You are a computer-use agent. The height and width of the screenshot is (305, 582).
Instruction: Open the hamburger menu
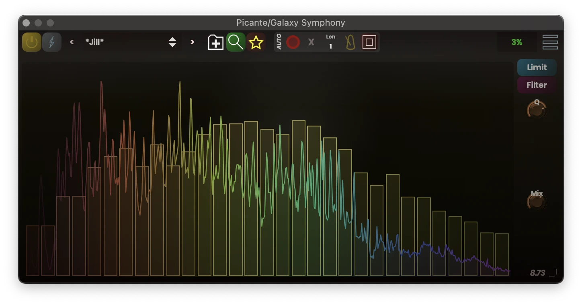pyautogui.click(x=550, y=42)
